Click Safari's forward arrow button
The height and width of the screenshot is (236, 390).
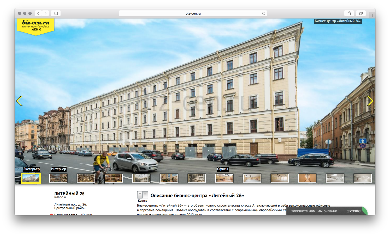click(45, 13)
